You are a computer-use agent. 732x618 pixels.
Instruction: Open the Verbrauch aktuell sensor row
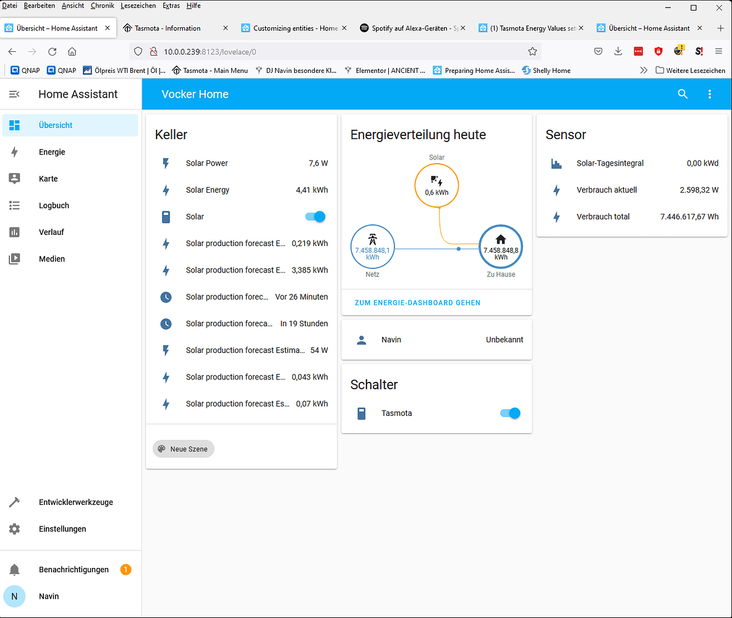(x=632, y=190)
